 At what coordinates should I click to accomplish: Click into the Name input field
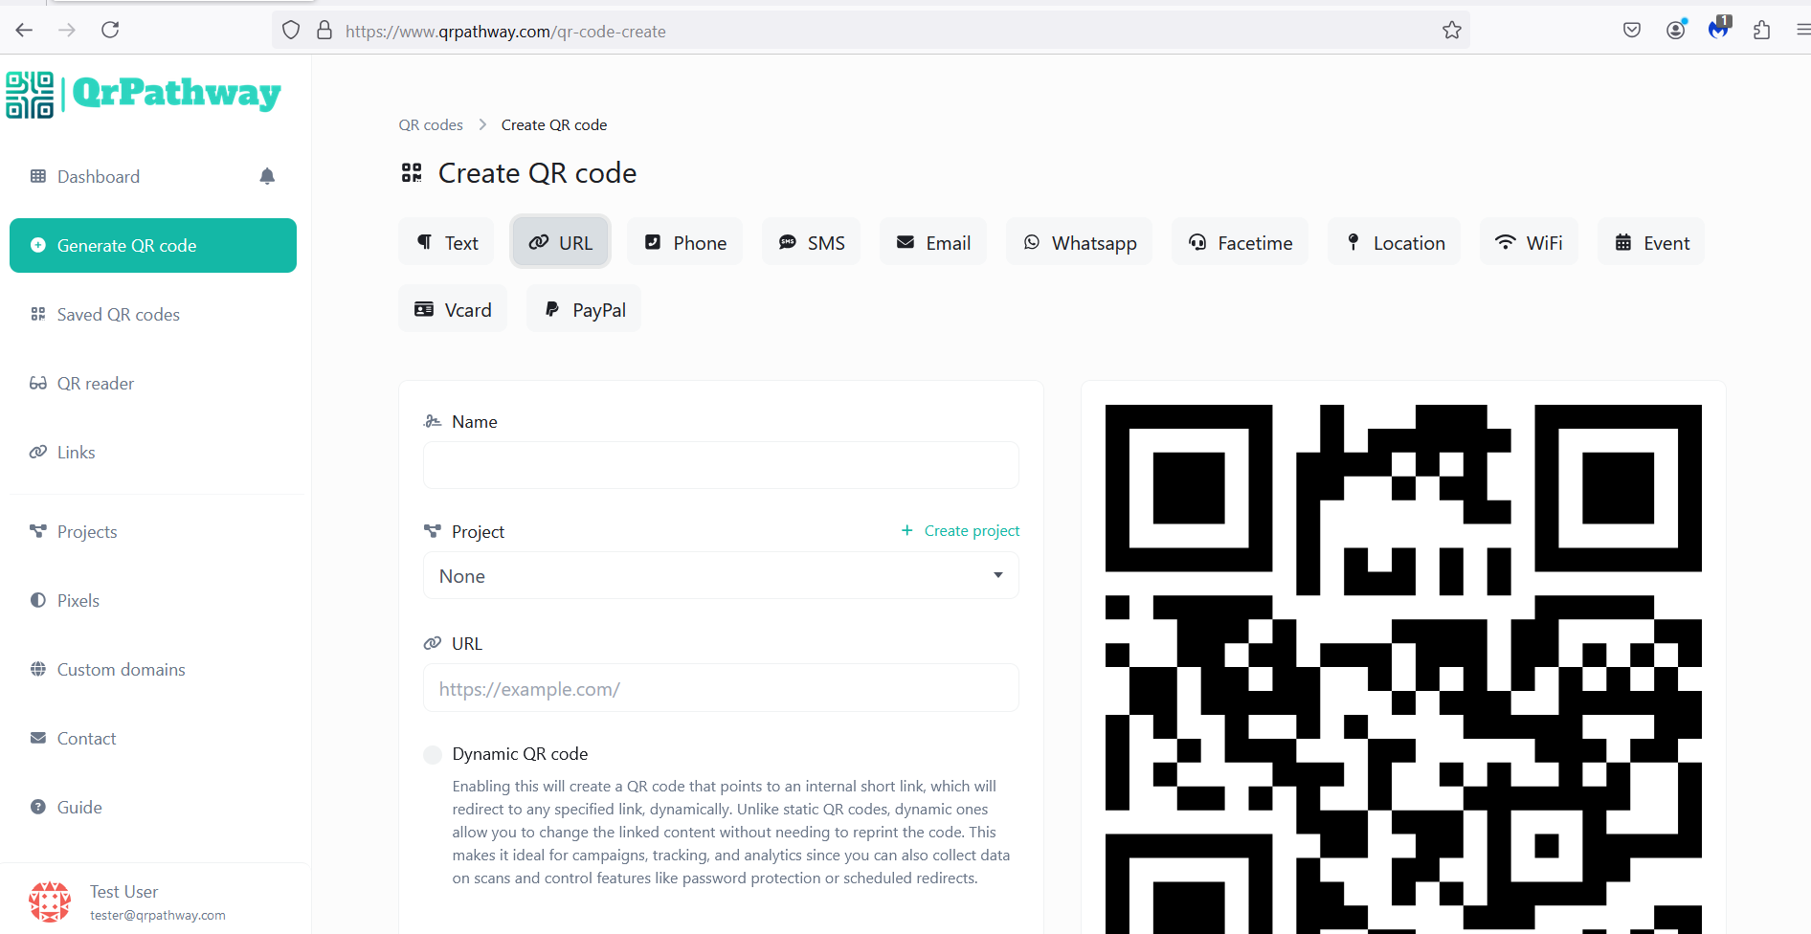coord(721,465)
